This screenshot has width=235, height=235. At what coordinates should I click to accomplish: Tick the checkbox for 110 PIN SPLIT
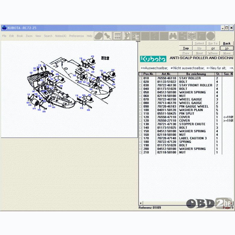(x=140, y=114)
